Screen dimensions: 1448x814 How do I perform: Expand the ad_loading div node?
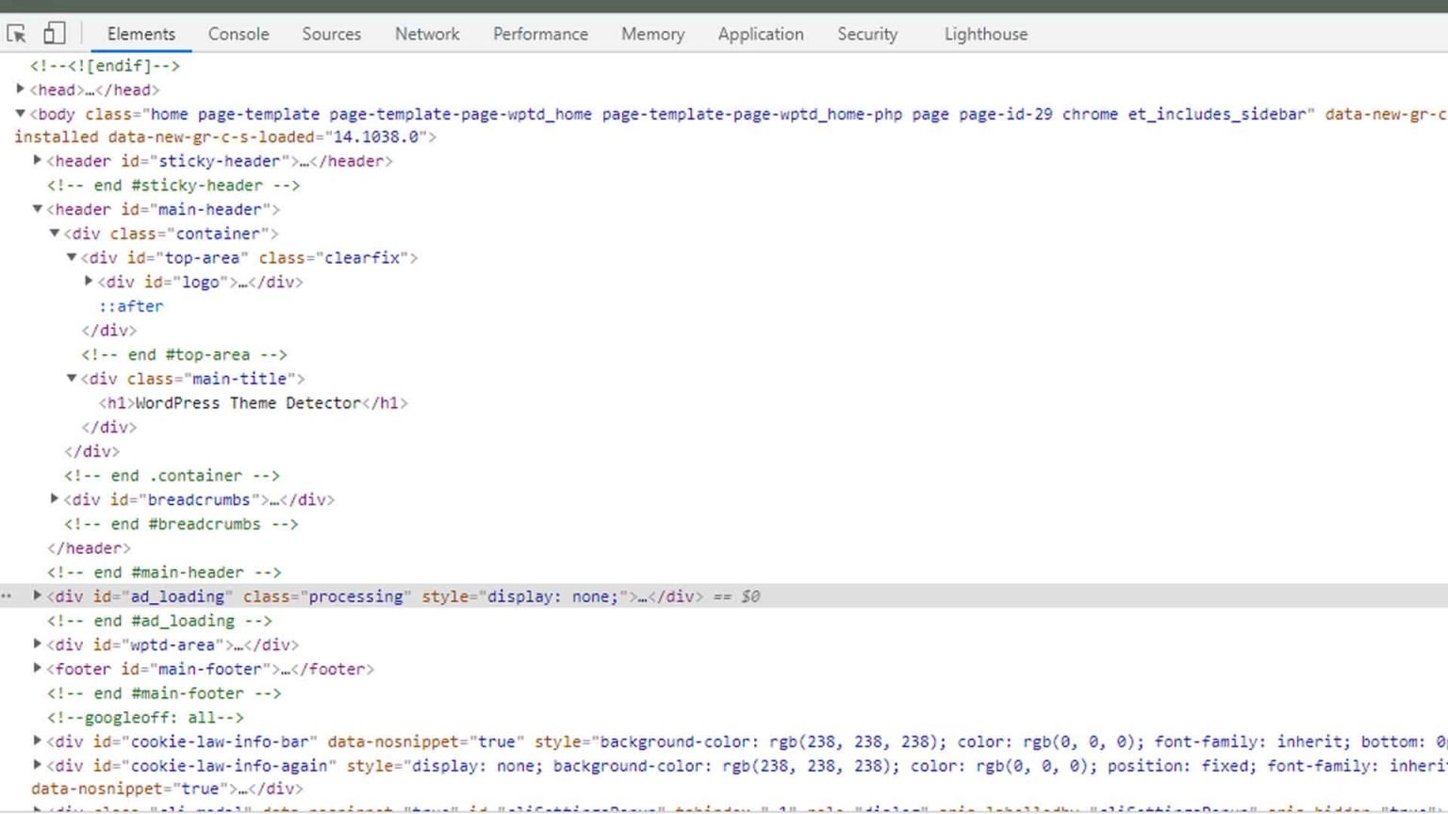[36, 595]
